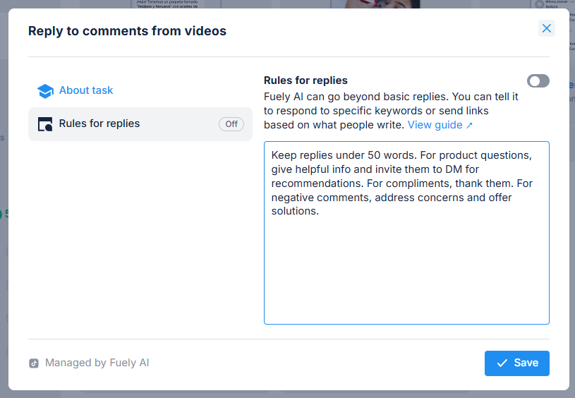Click the Off status badge
575x398 pixels.
pyautogui.click(x=231, y=124)
